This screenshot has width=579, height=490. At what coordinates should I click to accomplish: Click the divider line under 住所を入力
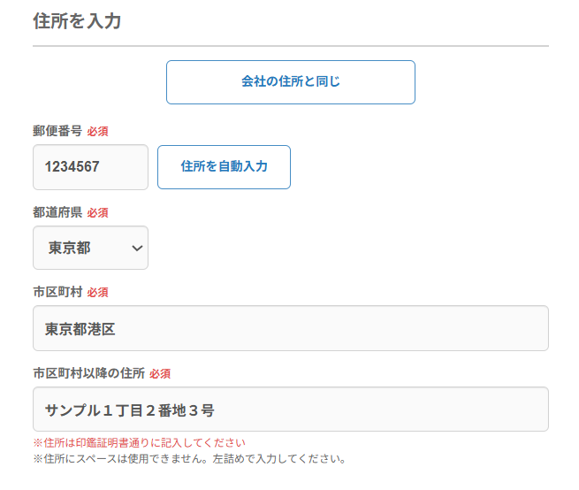pos(290,45)
